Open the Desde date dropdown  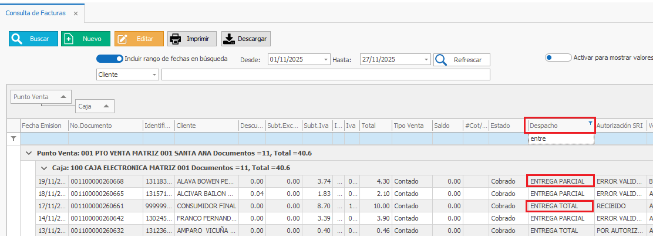click(x=326, y=60)
